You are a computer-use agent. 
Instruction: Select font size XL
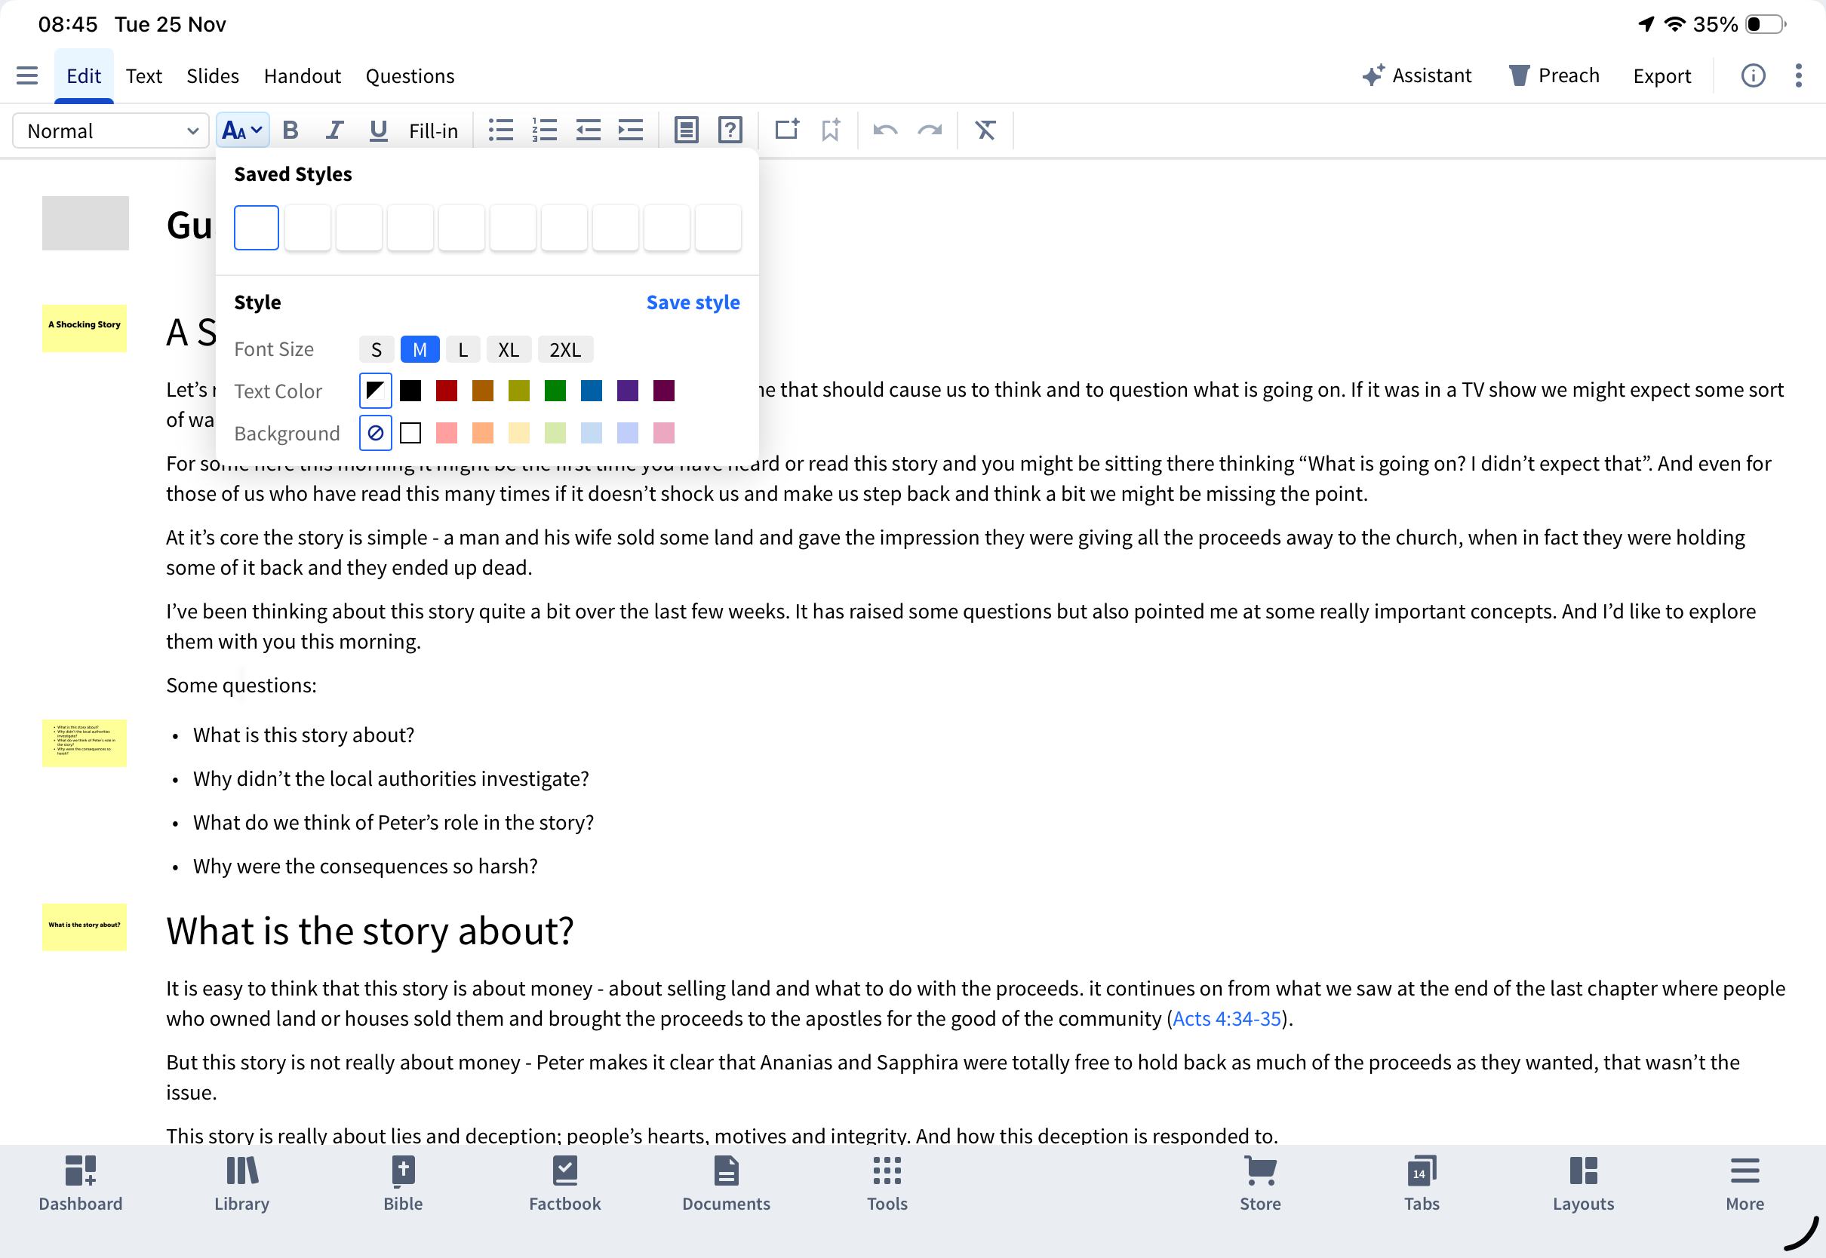pos(509,350)
